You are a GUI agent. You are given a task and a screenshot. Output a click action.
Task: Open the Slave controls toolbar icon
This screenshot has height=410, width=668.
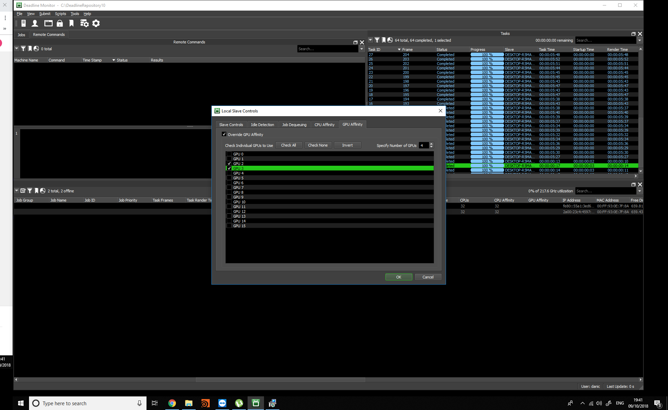click(x=24, y=23)
